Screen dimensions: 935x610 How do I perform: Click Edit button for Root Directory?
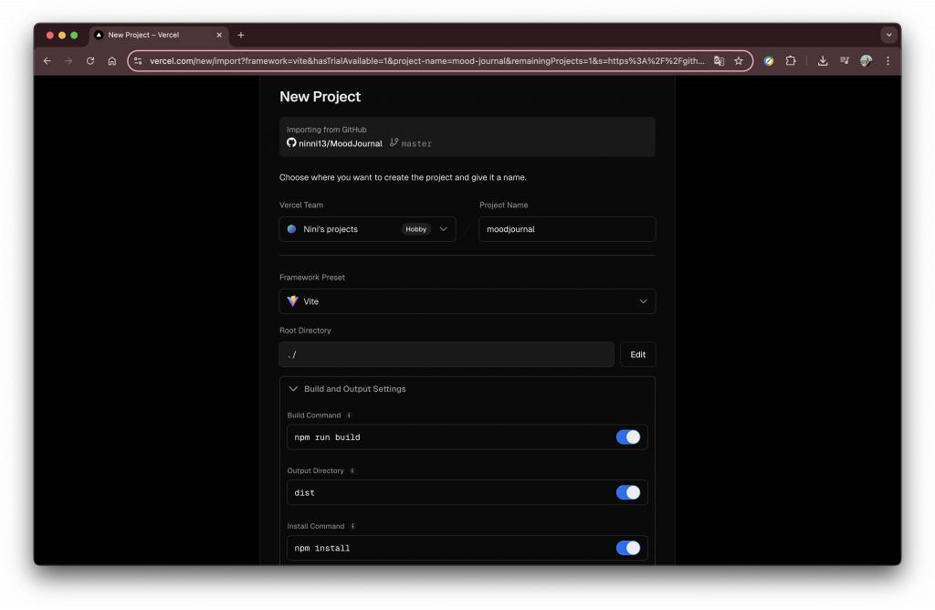[x=637, y=354]
